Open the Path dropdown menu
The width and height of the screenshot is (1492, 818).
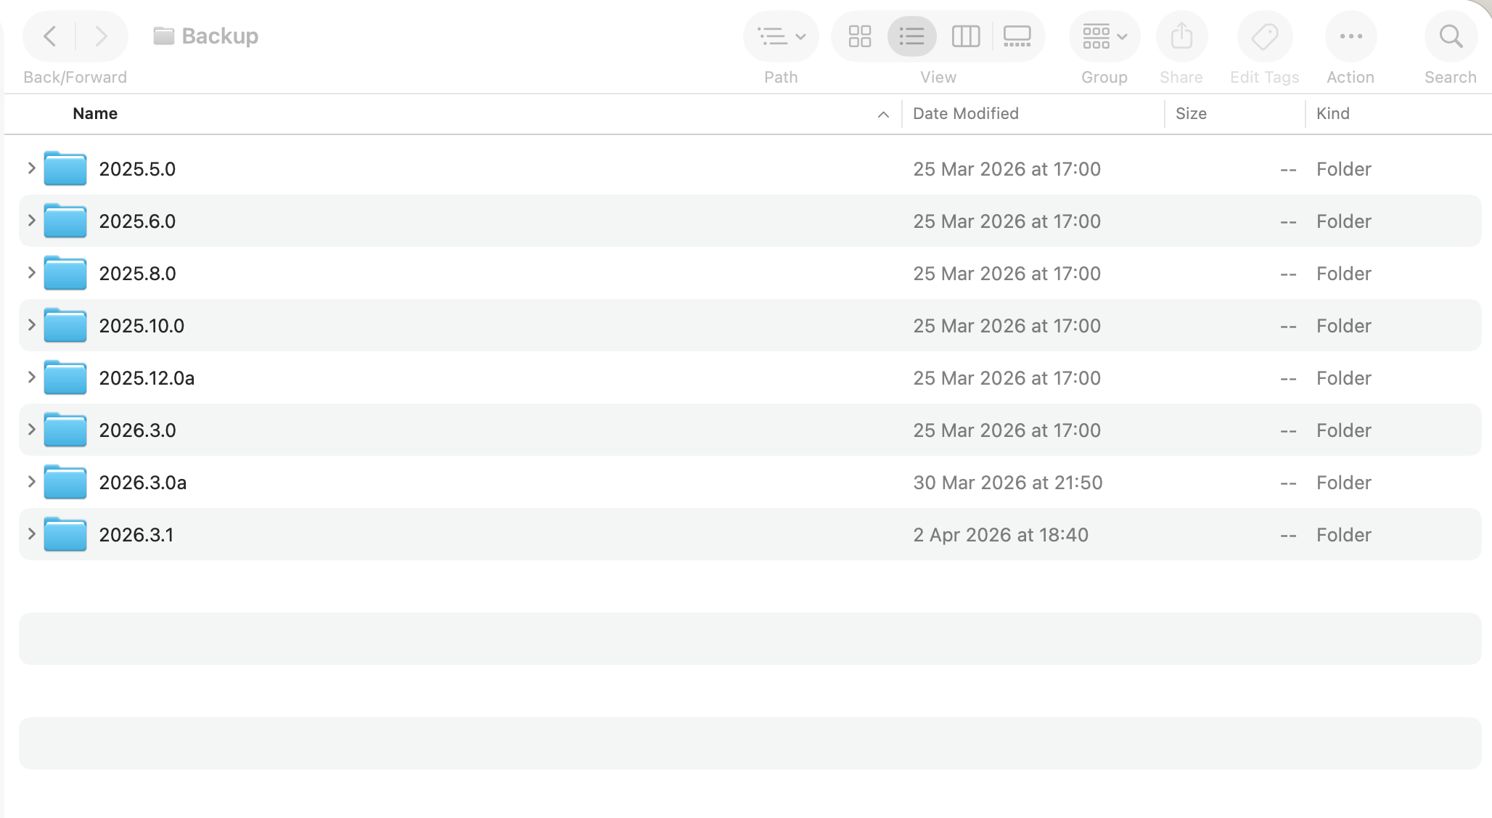coord(781,36)
